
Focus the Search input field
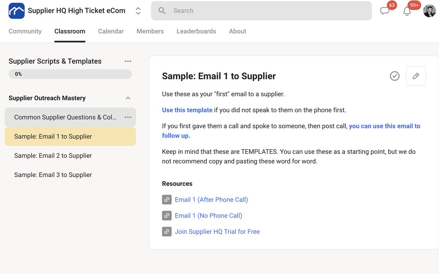(267, 11)
